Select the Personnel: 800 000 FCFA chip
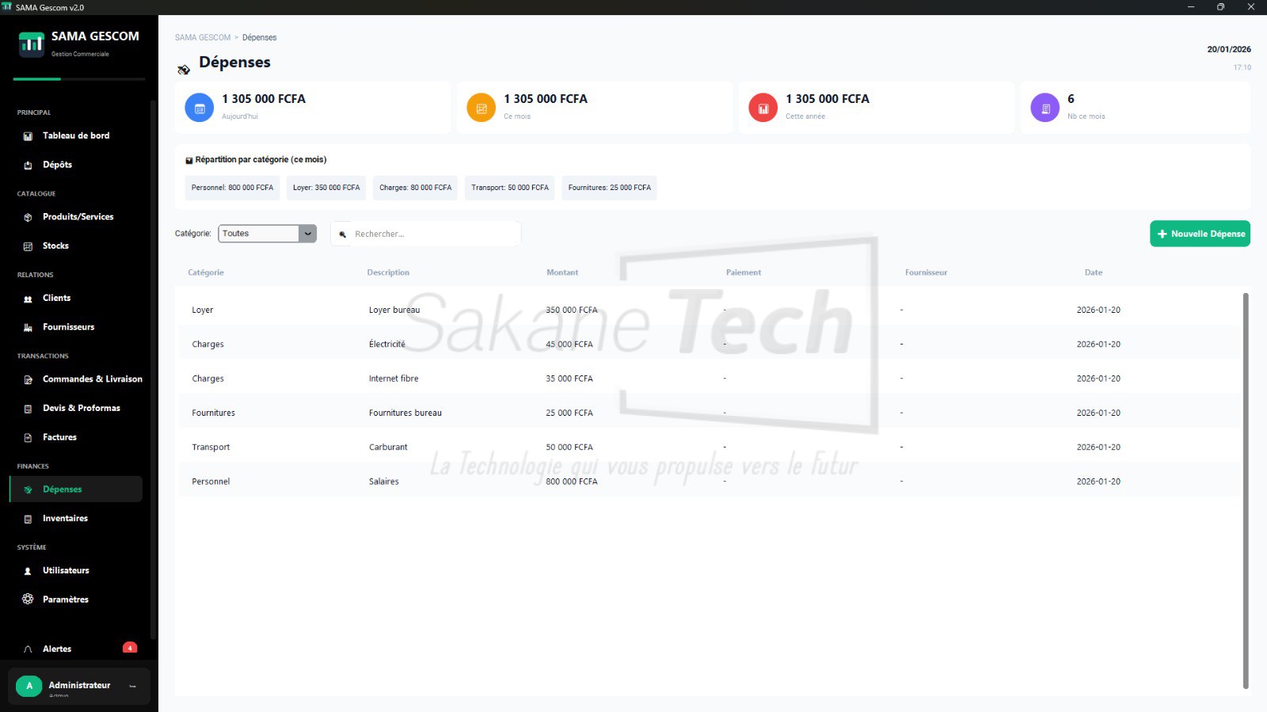The width and height of the screenshot is (1267, 712). (232, 188)
